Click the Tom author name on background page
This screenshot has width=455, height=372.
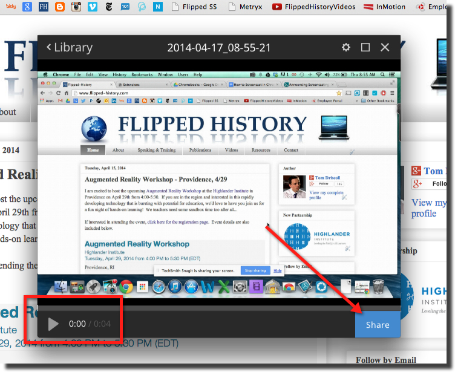pos(434,171)
